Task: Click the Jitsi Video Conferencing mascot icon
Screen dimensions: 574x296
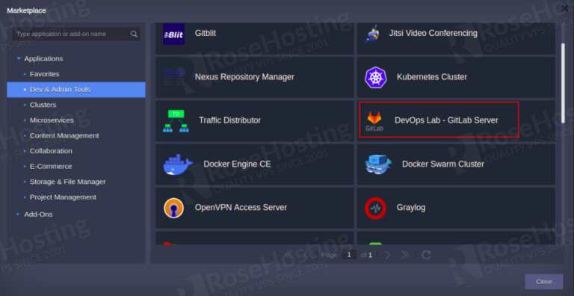Action: pos(371,34)
